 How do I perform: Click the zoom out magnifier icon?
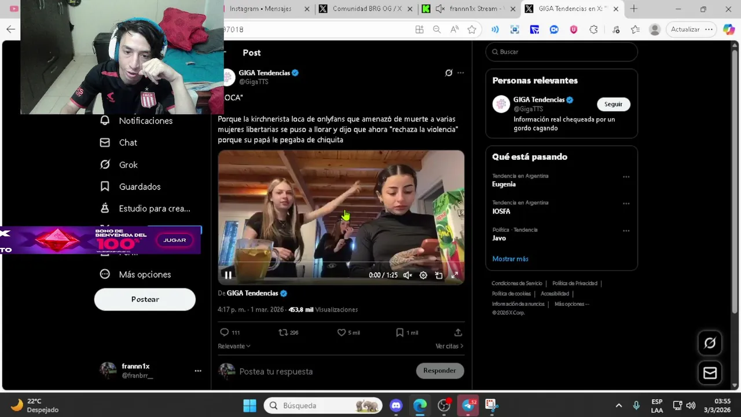(436, 30)
